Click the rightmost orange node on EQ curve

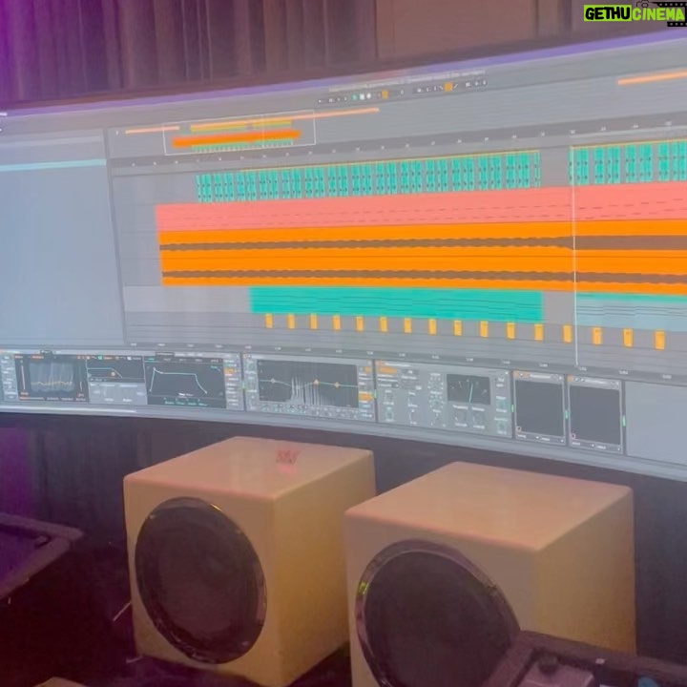click(x=337, y=385)
